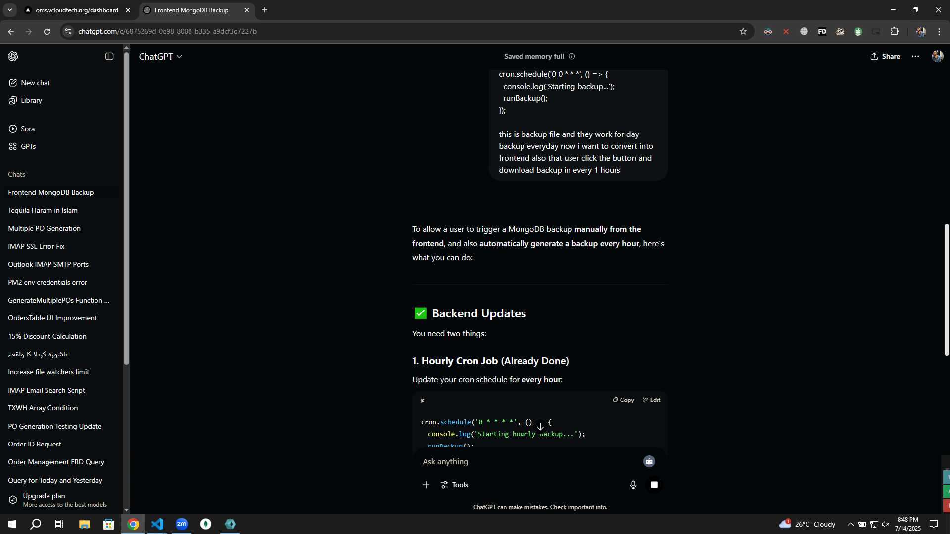Open the ChatGPT logo home icon
Image resolution: width=950 pixels, height=534 pixels.
point(13,56)
